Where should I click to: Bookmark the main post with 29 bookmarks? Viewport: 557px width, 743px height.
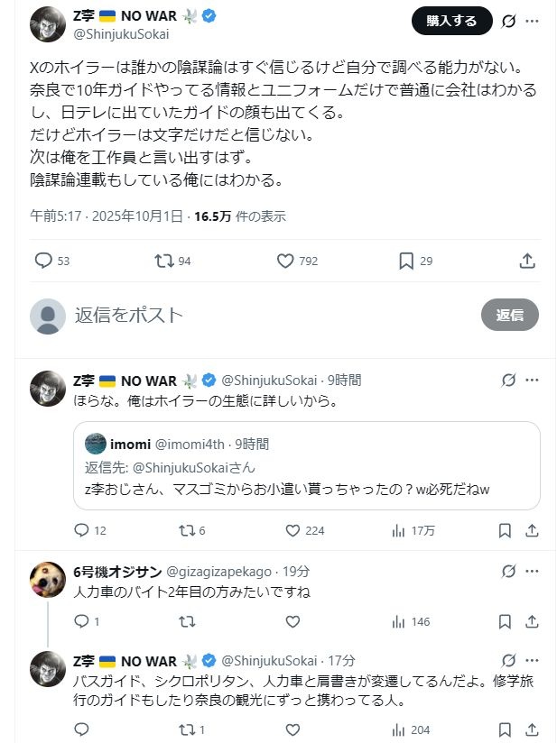[x=406, y=261]
